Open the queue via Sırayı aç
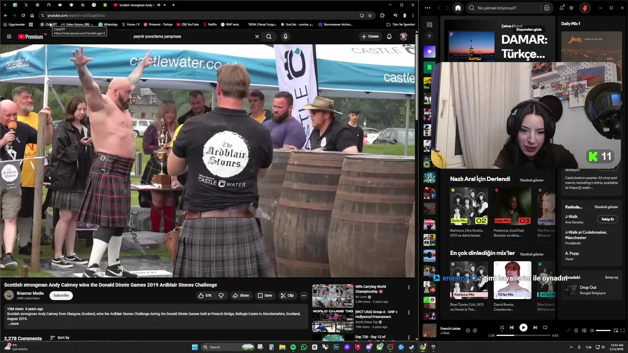This screenshot has width=628, height=353. click(611, 277)
